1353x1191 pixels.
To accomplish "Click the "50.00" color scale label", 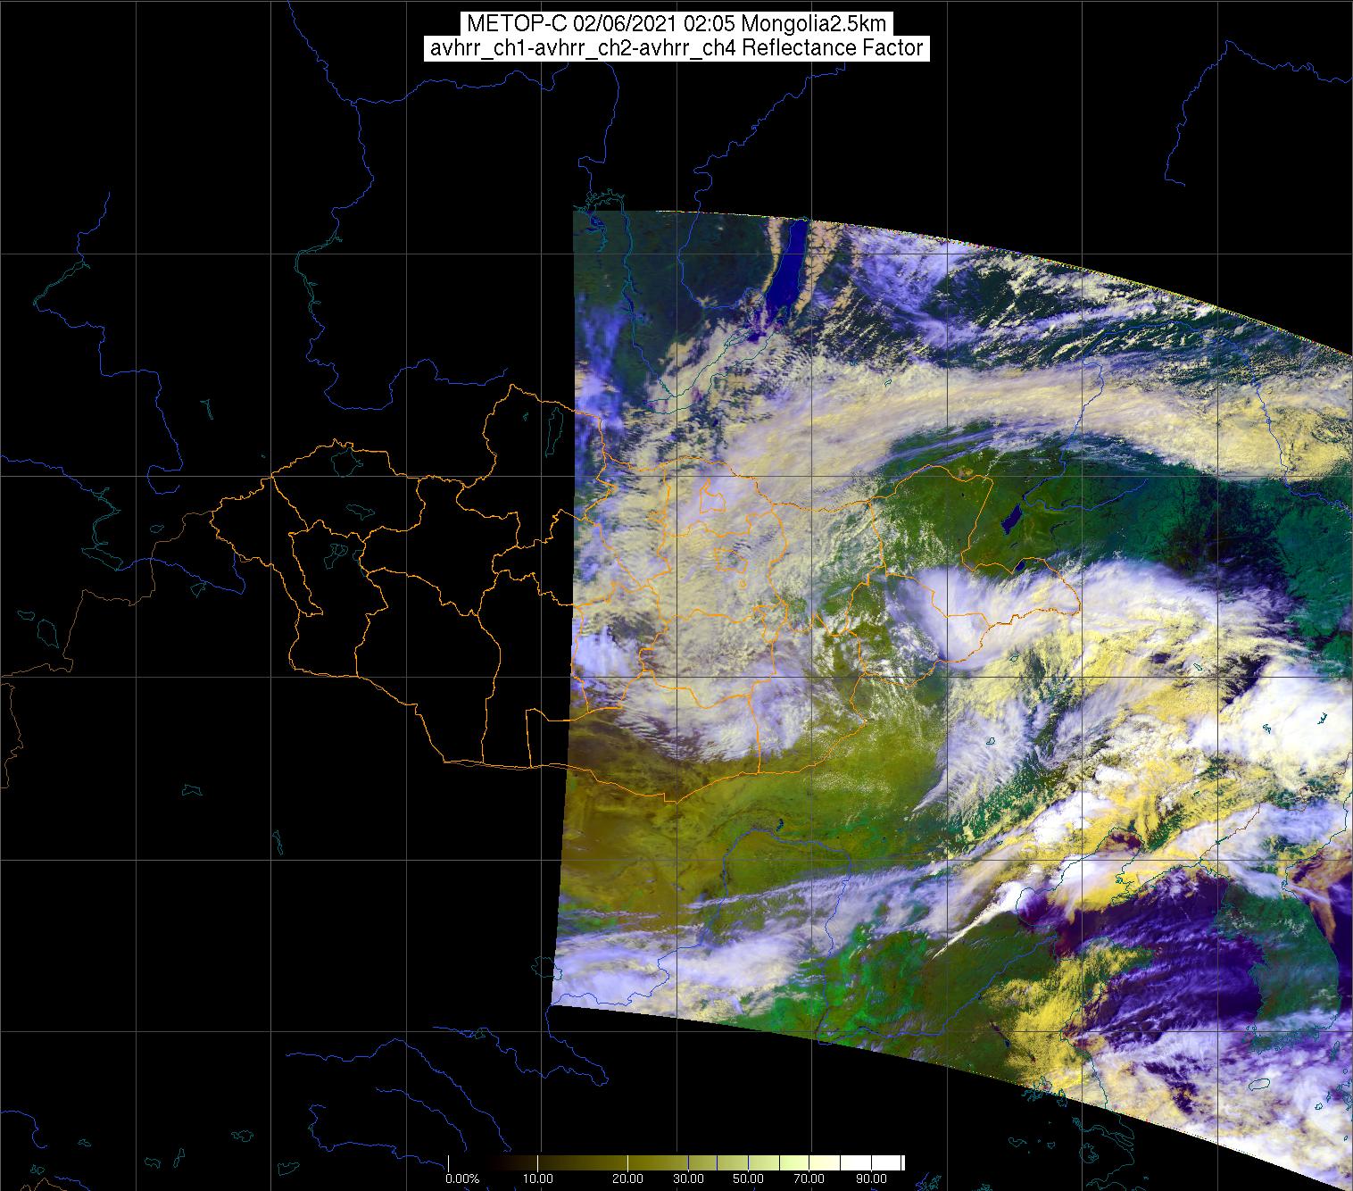I will click(x=749, y=1180).
